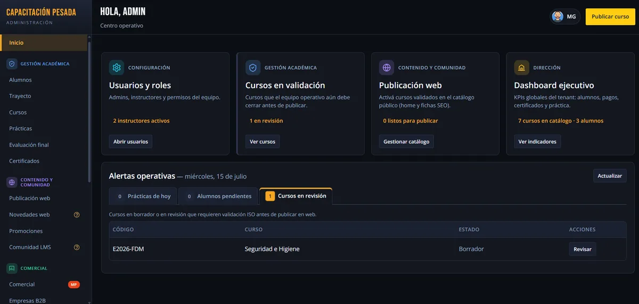This screenshot has height=304, width=639.
Task: Click the Publicar curso button
Action: tap(610, 17)
